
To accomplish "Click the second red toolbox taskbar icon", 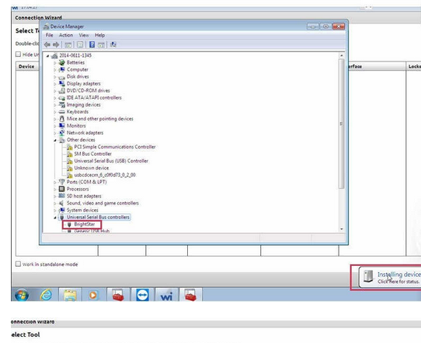I will pyautogui.click(x=190, y=295).
